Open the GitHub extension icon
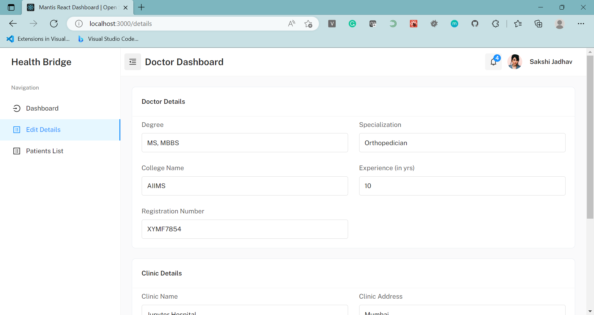This screenshot has height=315, width=594. [475, 23]
